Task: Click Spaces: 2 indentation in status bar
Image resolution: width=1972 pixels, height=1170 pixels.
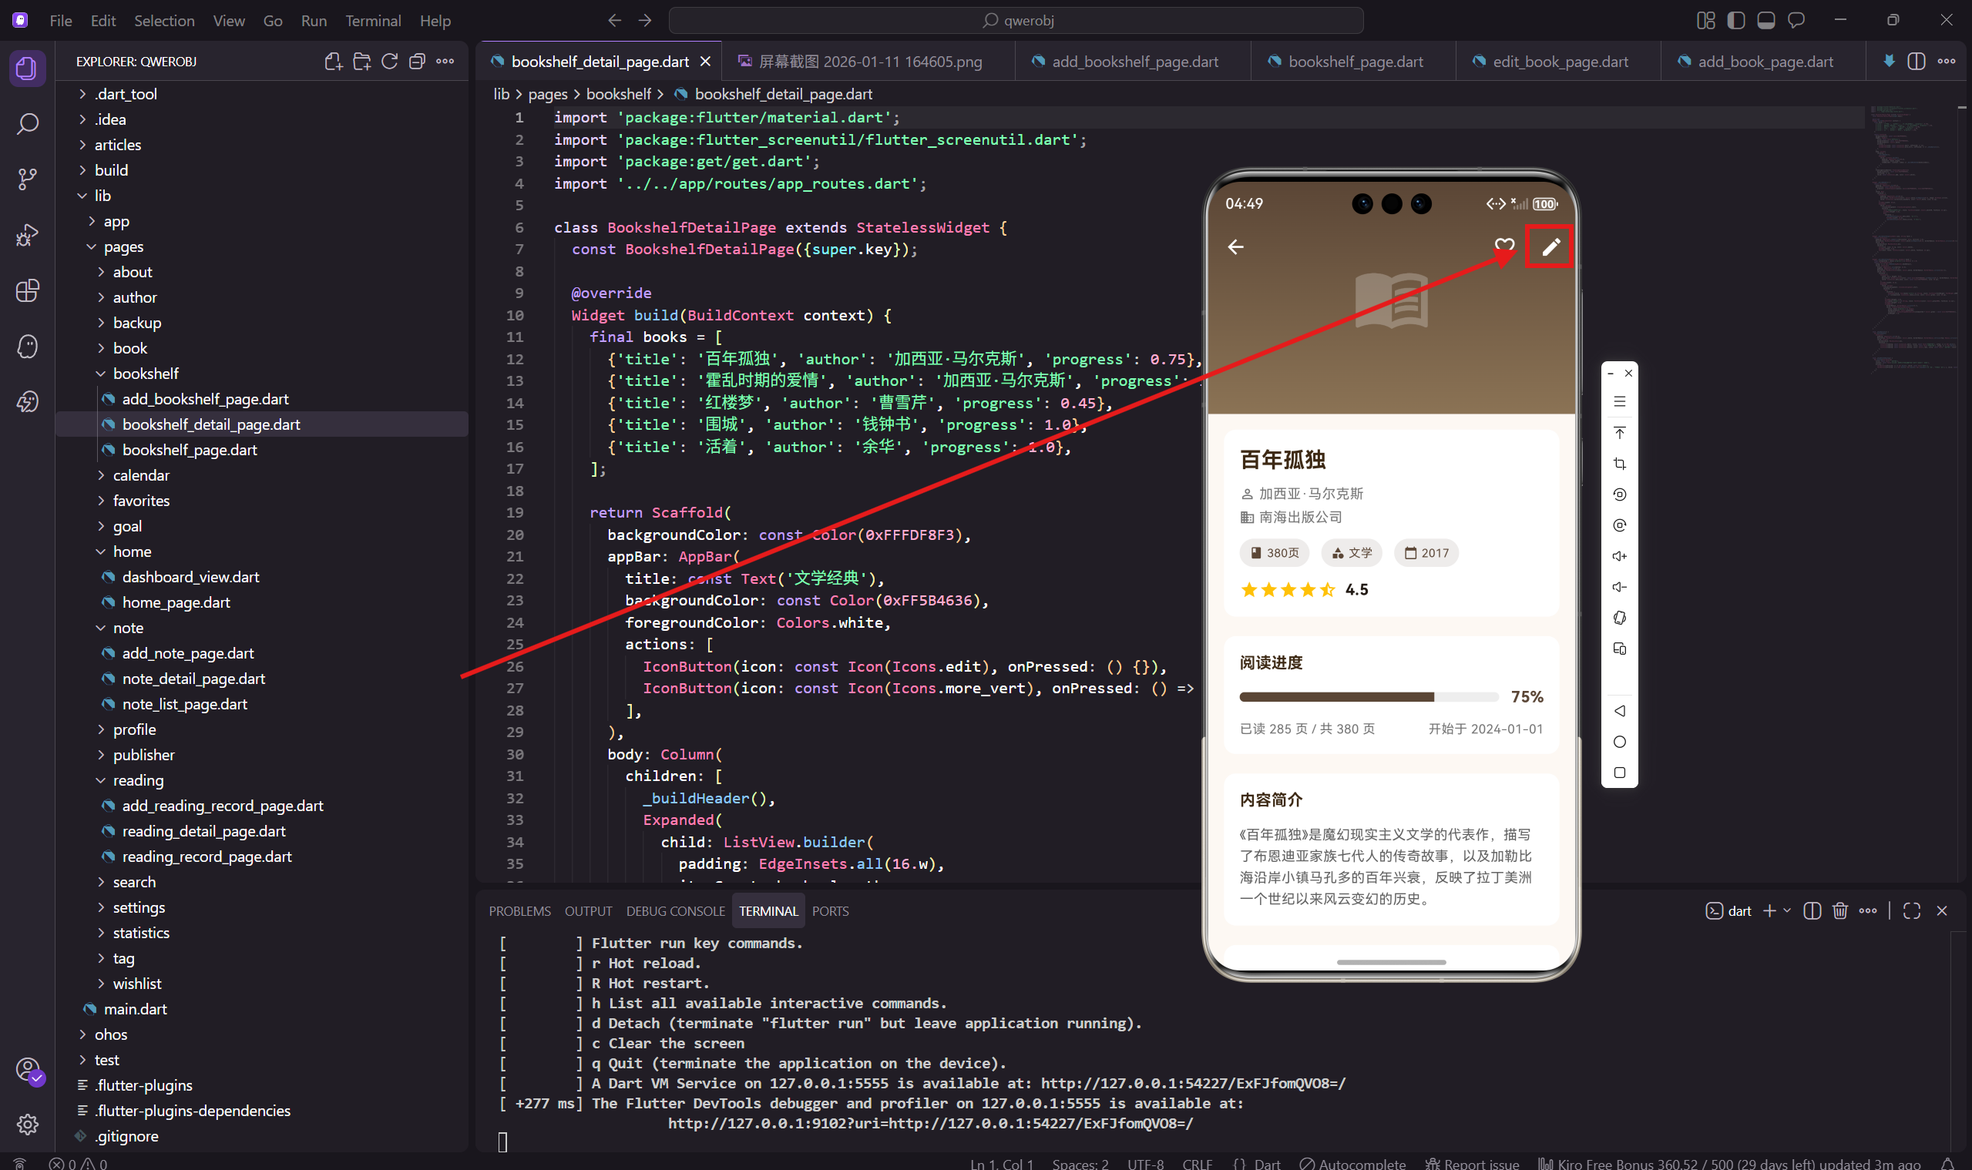Action: [x=1080, y=1164]
